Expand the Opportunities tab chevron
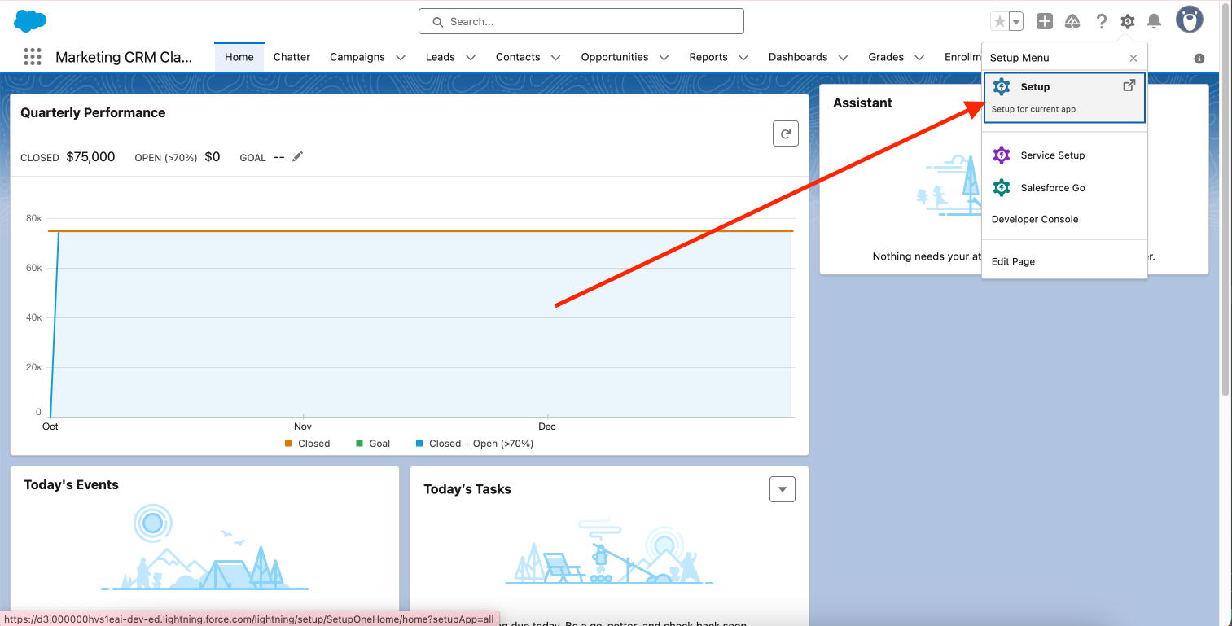The height and width of the screenshot is (626, 1232). [664, 58]
